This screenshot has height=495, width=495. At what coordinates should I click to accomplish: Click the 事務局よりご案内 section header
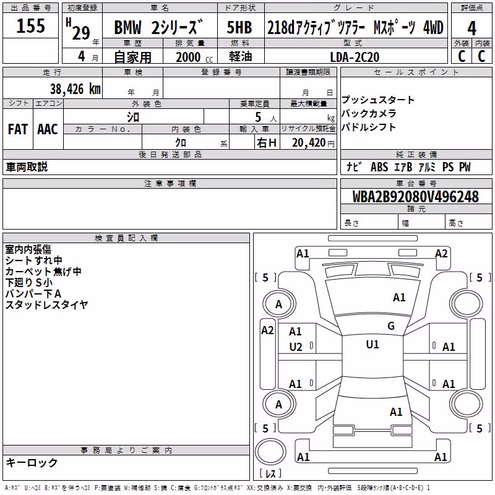[126, 450]
